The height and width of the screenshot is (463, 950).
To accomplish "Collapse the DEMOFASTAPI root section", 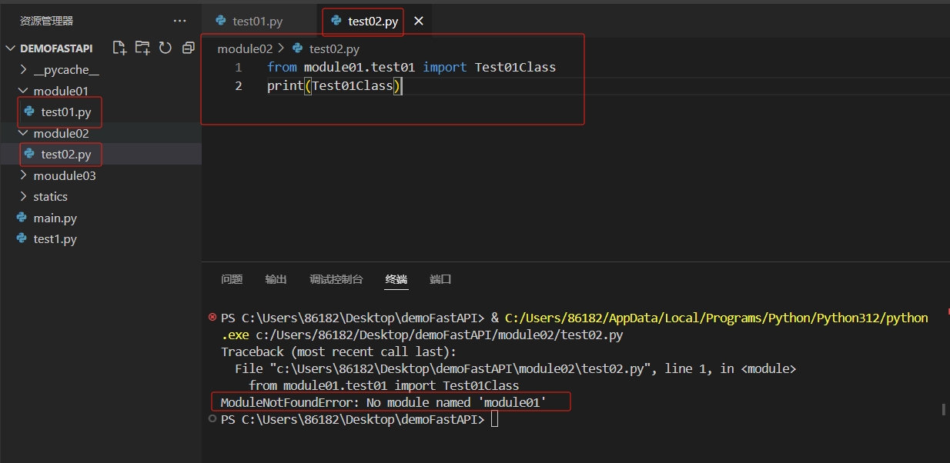I will 55,48.
